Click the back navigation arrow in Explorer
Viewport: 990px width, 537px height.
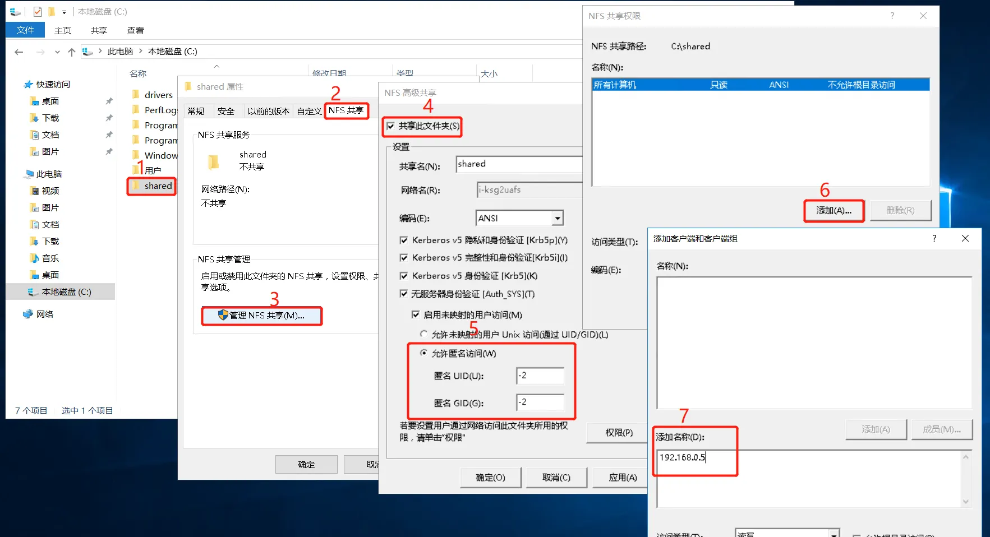[19, 52]
